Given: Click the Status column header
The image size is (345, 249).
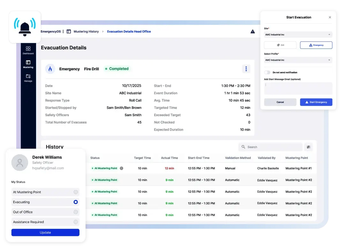Looking at the screenshot, I should coord(95,158).
